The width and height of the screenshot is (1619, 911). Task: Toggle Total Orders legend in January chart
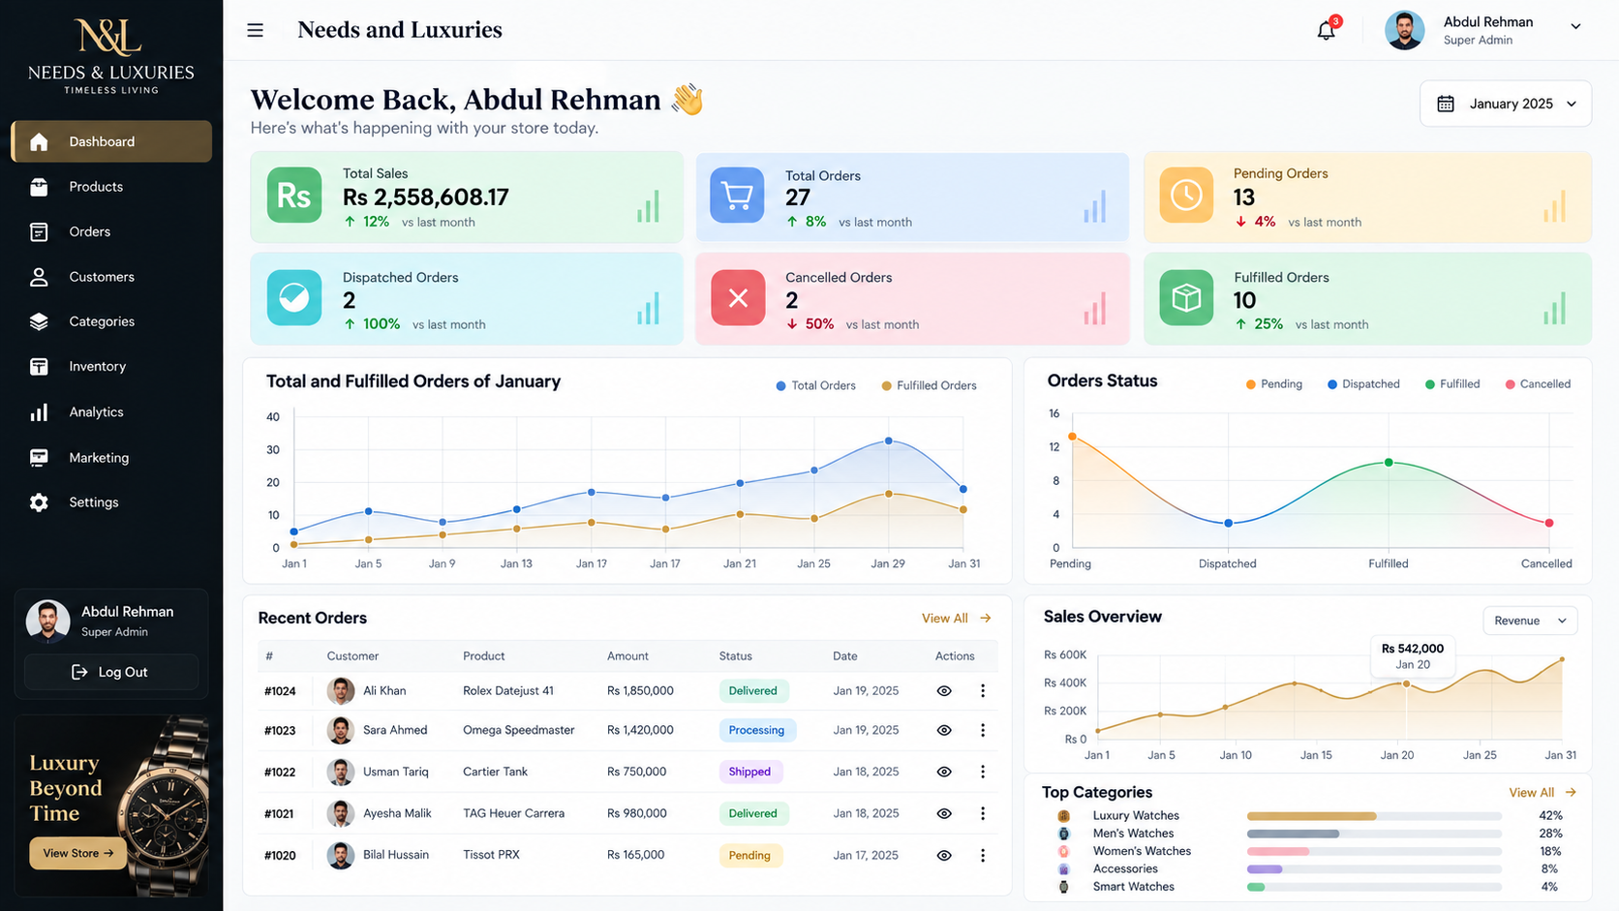(815, 385)
